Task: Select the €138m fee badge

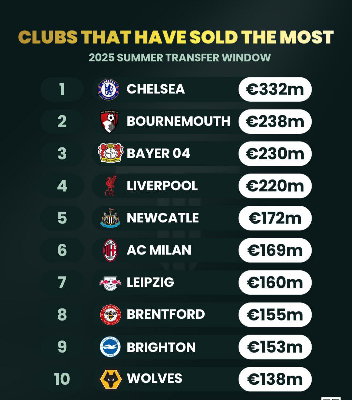Action: [275, 379]
